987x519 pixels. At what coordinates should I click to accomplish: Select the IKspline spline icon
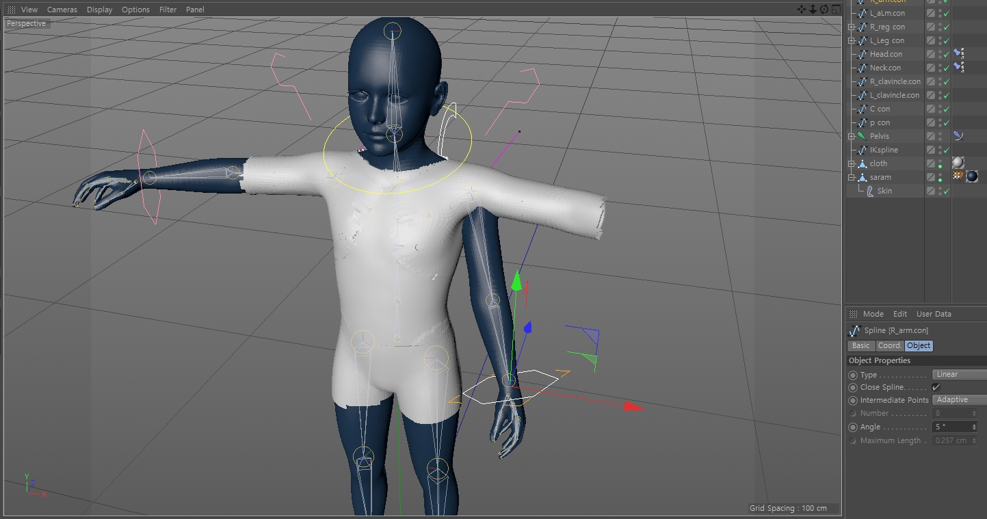point(863,150)
